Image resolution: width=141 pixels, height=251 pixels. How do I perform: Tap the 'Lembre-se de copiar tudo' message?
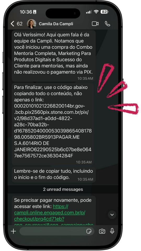point(54,174)
